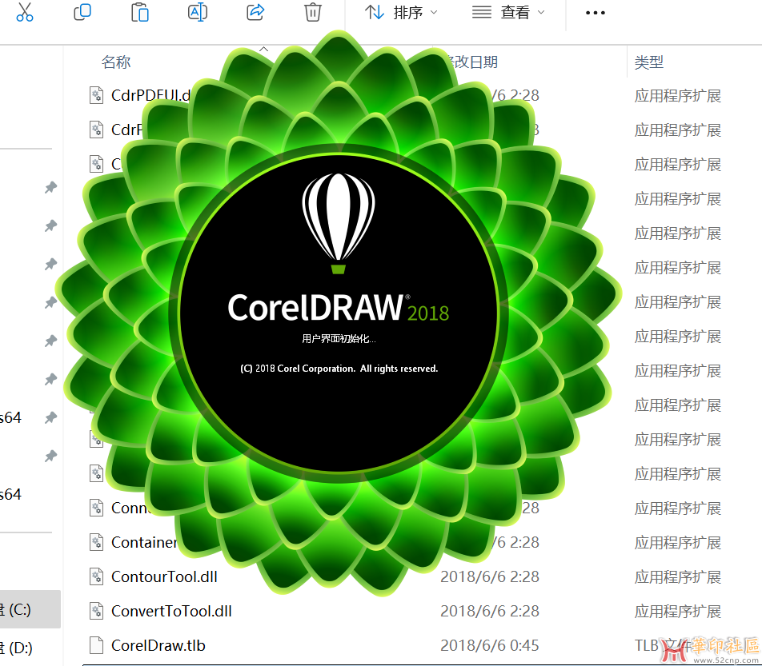Click the Copy icon in toolbar

[82, 12]
